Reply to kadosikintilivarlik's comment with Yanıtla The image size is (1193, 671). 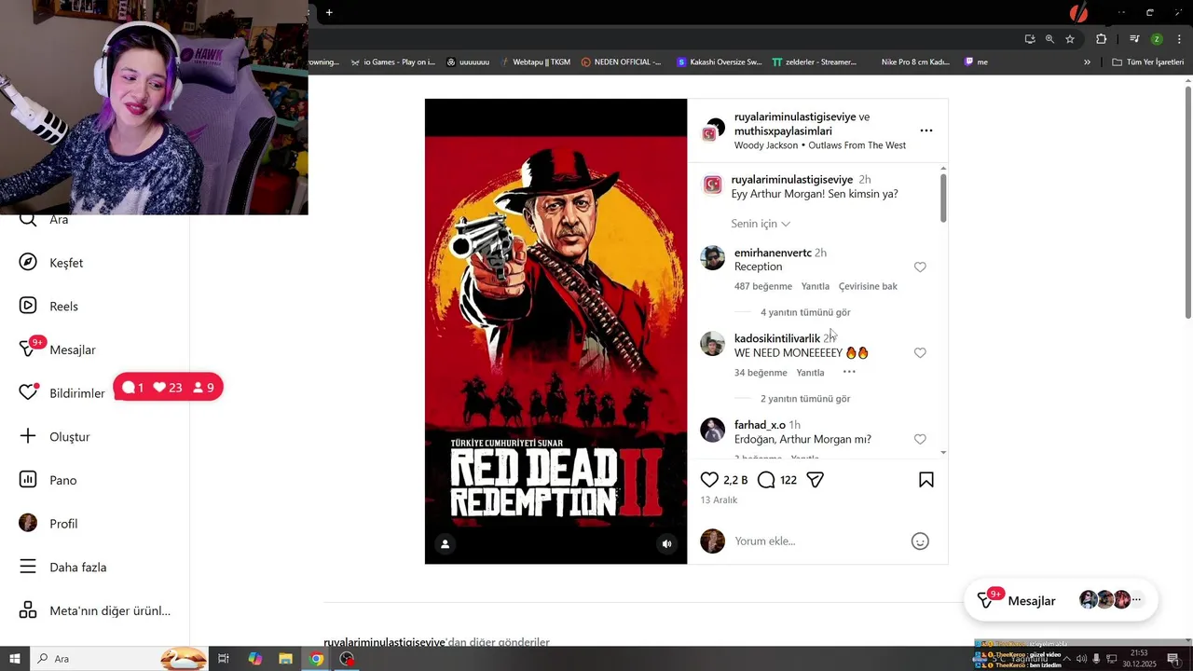pyautogui.click(x=811, y=373)
